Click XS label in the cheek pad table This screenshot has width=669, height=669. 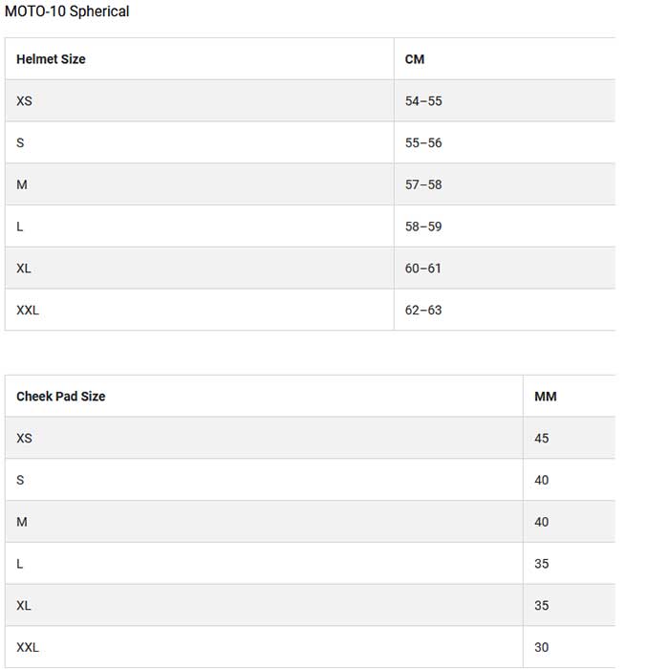pyautogui.click(x=24, y=439)
